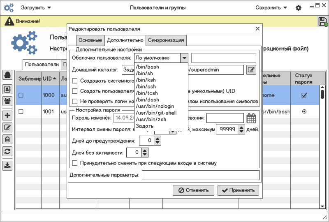Click the refresh arrows sidebar icon
The width and height of the screenshot is (329, 222).
coord(7,151)
